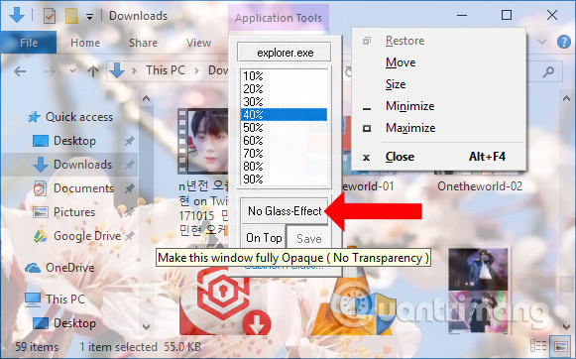This screenshot has height=359, width=576.
Task: Open Pictures in navigation pane
Action: click(x=63, y=212)
